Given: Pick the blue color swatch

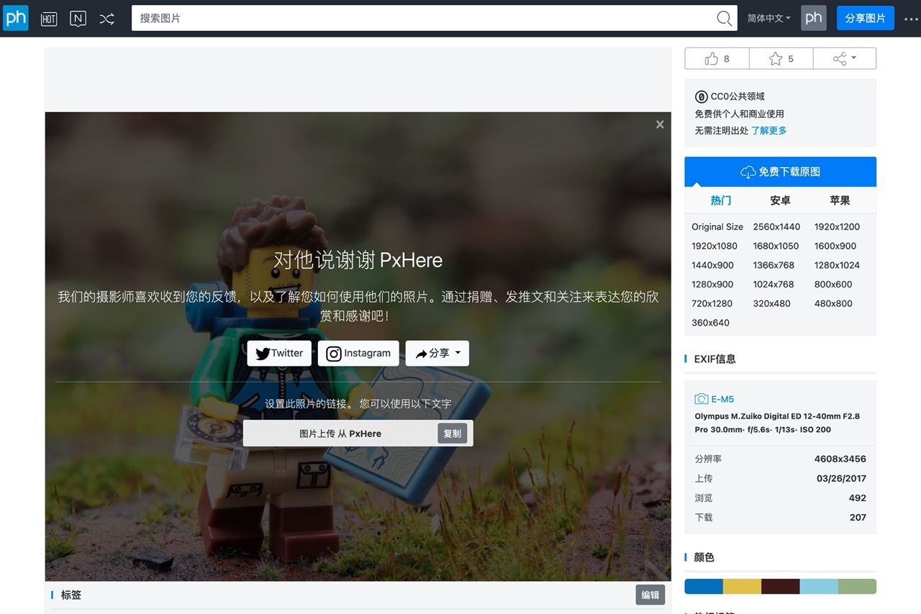Looking at the screenshot, I should (704, 586).
